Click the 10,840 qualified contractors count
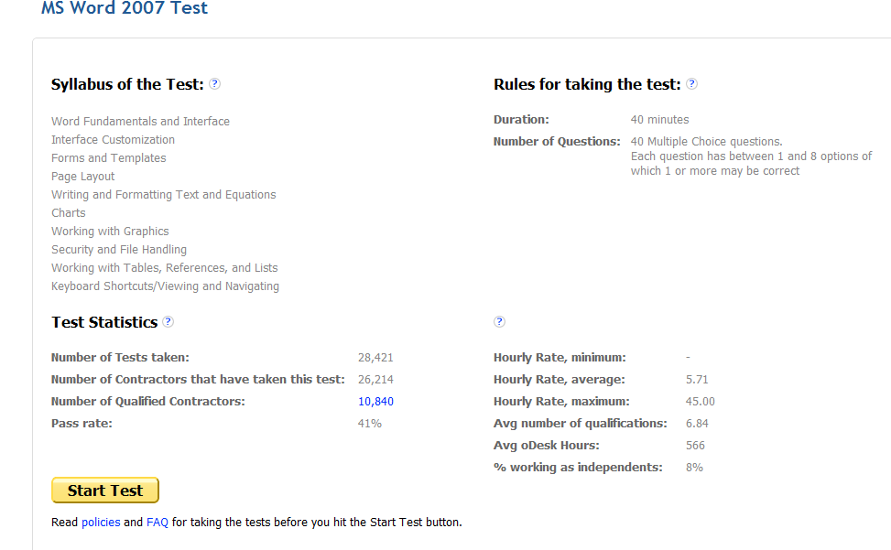Viewport: 891px width, 550px height. coord(375,401)
